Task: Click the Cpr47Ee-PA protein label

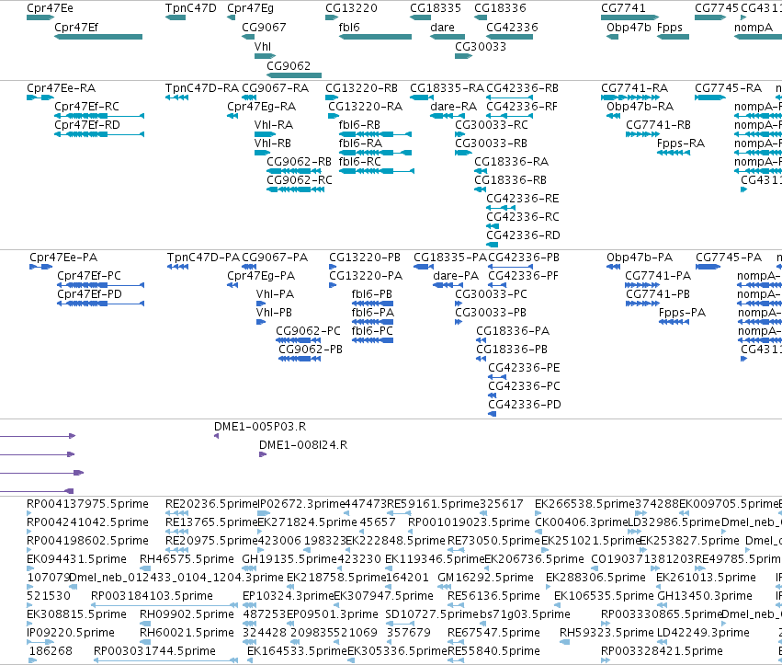Action: [63, 258]
